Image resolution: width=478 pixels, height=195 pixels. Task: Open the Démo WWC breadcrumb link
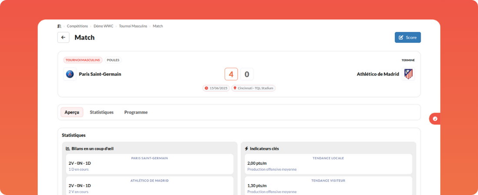103,26
